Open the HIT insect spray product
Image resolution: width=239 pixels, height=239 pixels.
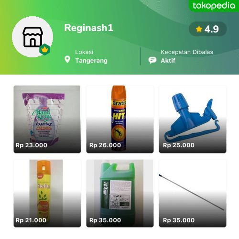[x=120, y=119]
